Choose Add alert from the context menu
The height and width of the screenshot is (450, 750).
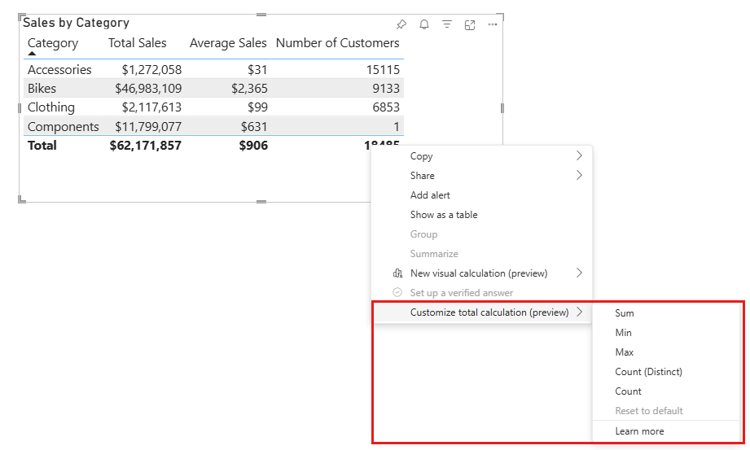pyautogui.click(x=430, y=195)
